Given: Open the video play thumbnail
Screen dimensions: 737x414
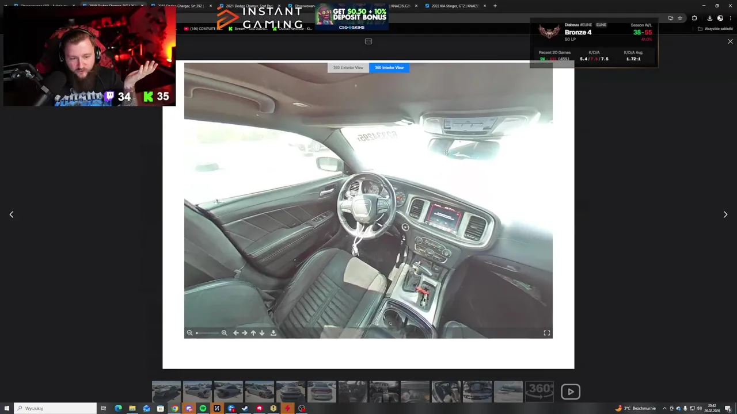Looking at the screenshot, I should click(x=571, y=392).
